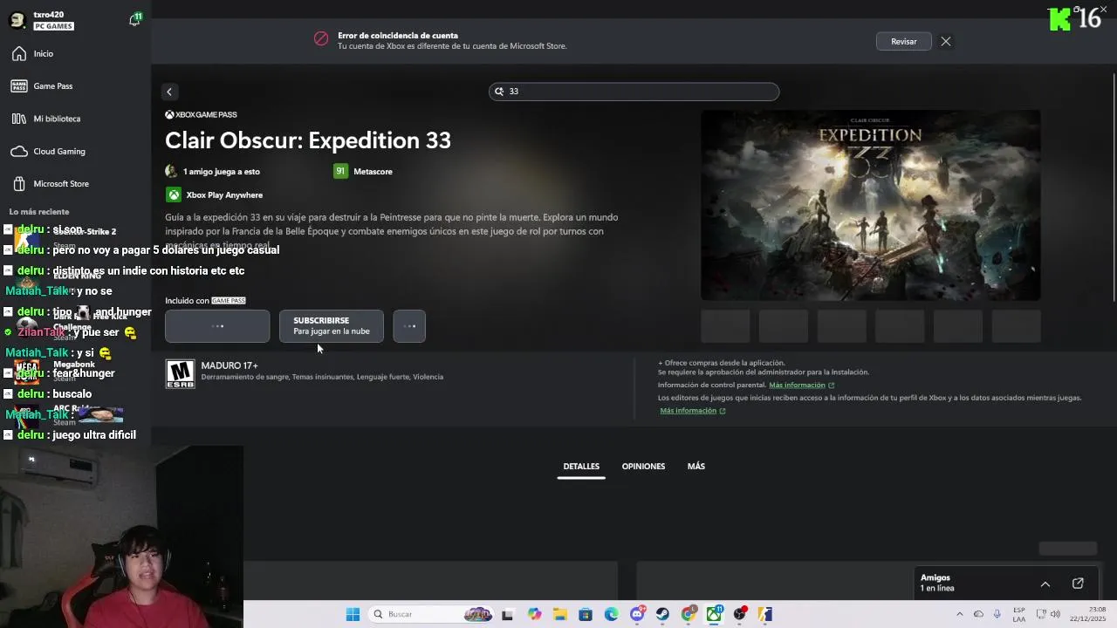Click 1 amigo juega a esto text
The width and height of the screenshot is (1117, 628).
pos(222,172)
